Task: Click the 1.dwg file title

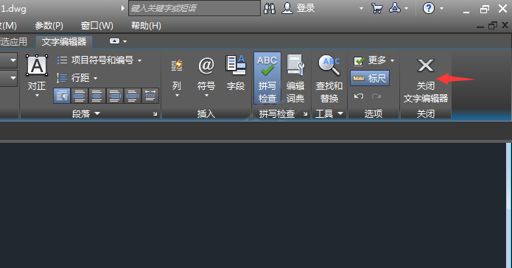Action: pyautogui.click(x=13, y=9)
